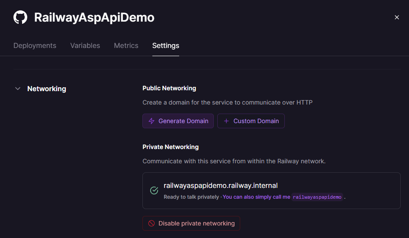Click 'Ready to talk privately' status text

pos(191,197)
